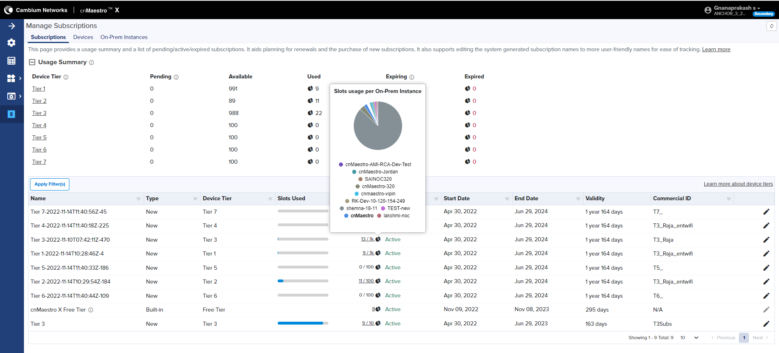Open the dashboard widgets sidebar icon
Image resolution: width=779 pixels, height=353 pixels.
(11, 78)
